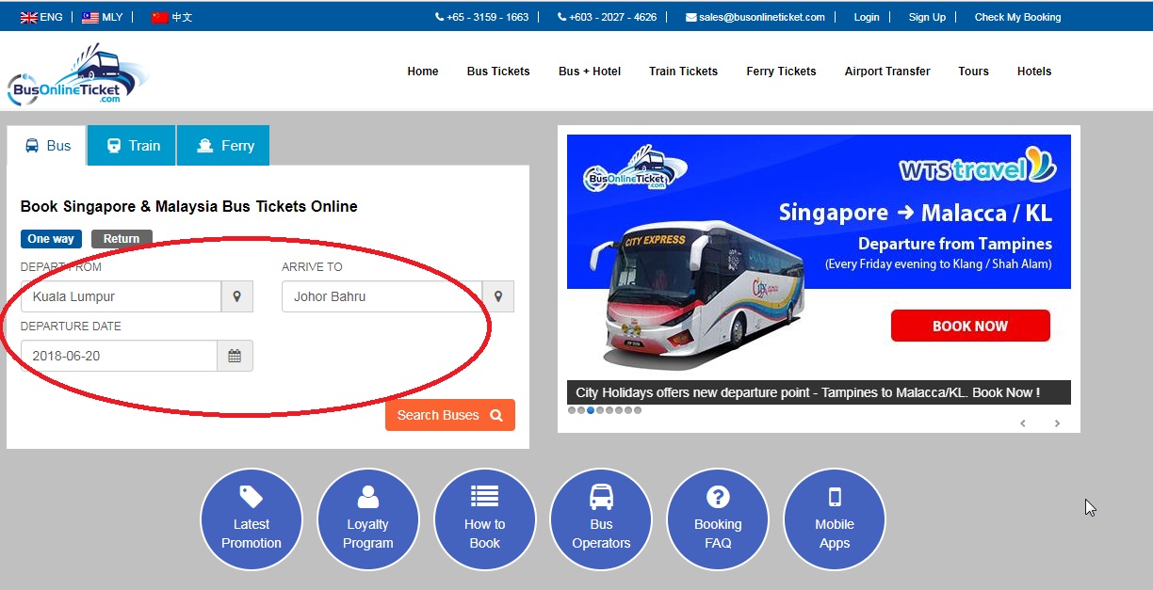Image resolution: width=1153 pixels, height=590 pixels.
Task: Open Booking FAQ circle
Action: point(718,519)
